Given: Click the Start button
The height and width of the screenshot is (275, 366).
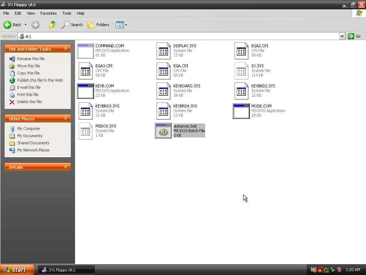Looking at the screenshot, I should pyautogui.click(x=17, y=270).
